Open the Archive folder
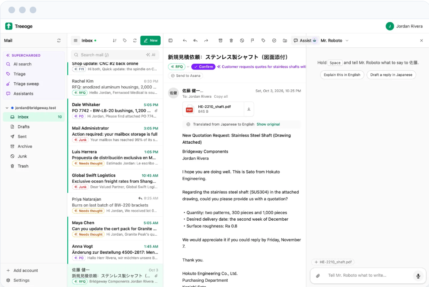Viewport: 429px width, 287px height. point(34,146)
